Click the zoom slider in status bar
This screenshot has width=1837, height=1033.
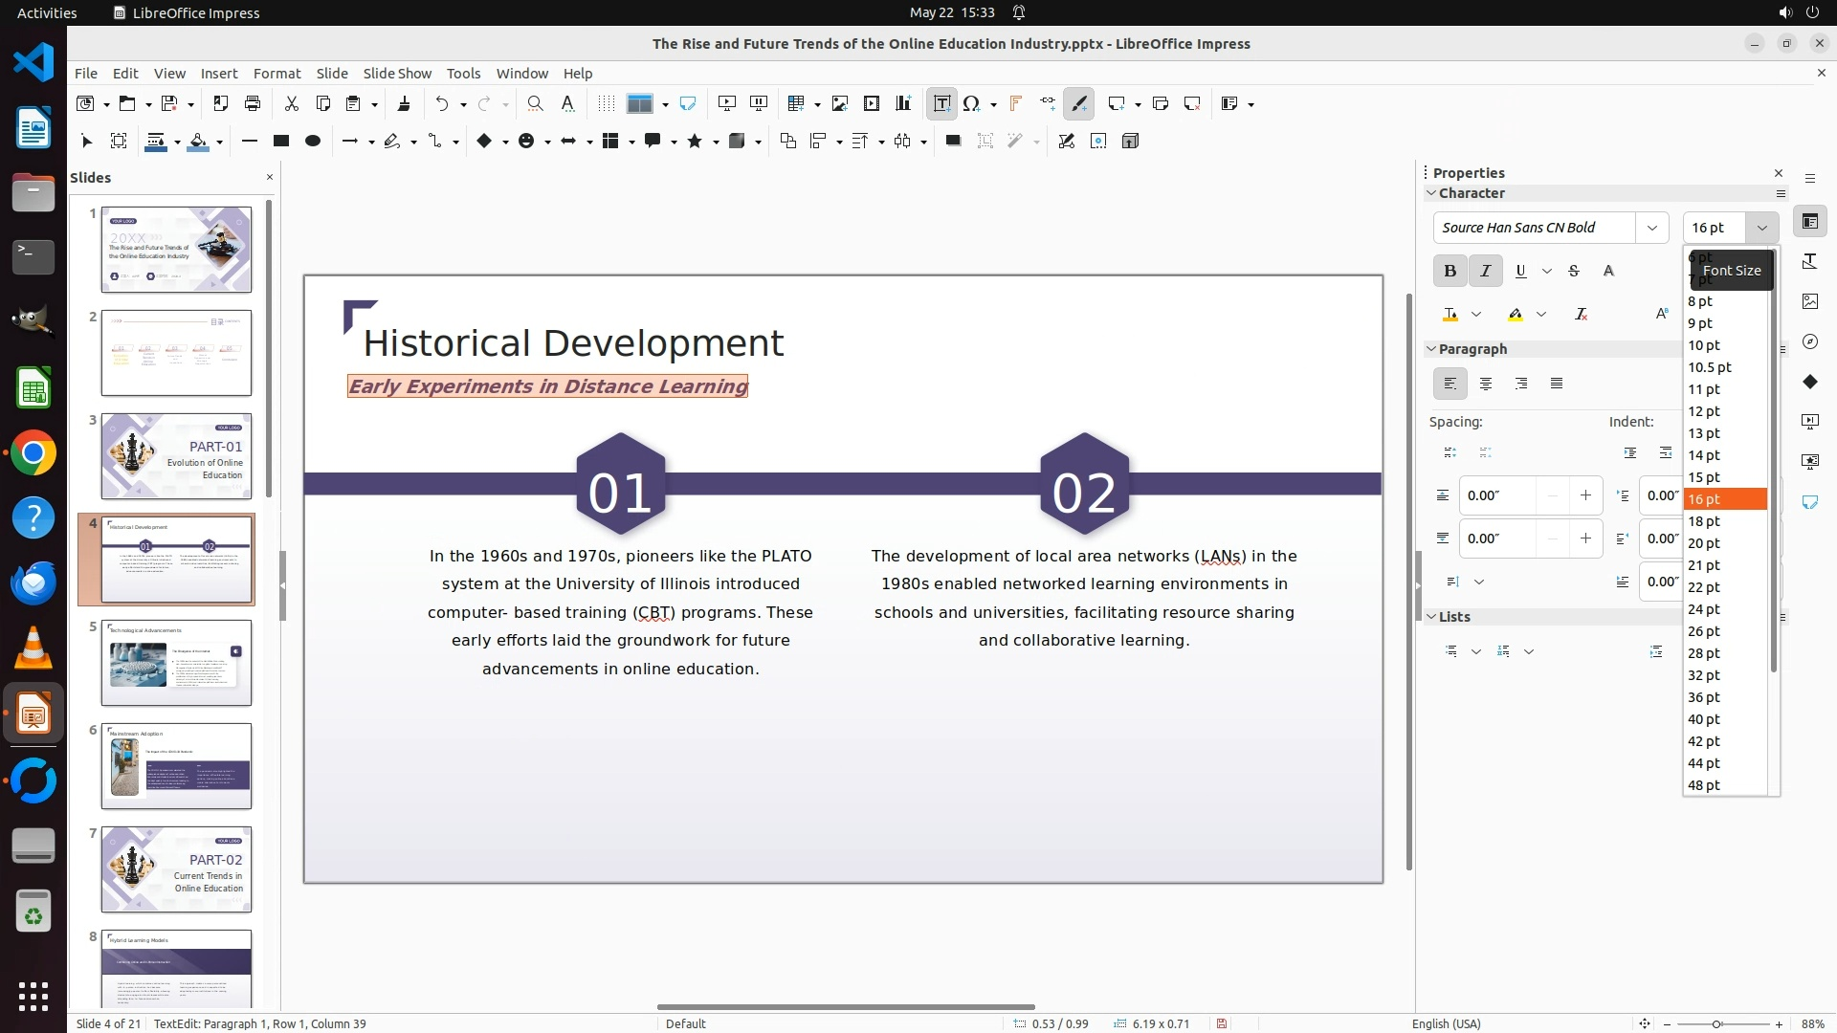pos(1716,1023)
